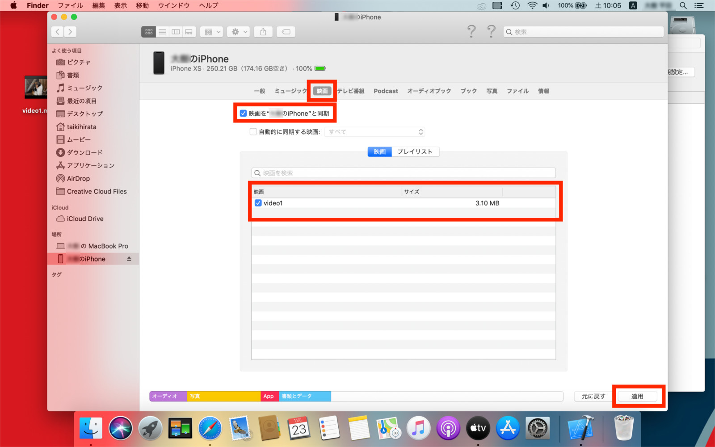715x447 pixels.
Task: Click the 映画を検索 search field
Action: 404,173
